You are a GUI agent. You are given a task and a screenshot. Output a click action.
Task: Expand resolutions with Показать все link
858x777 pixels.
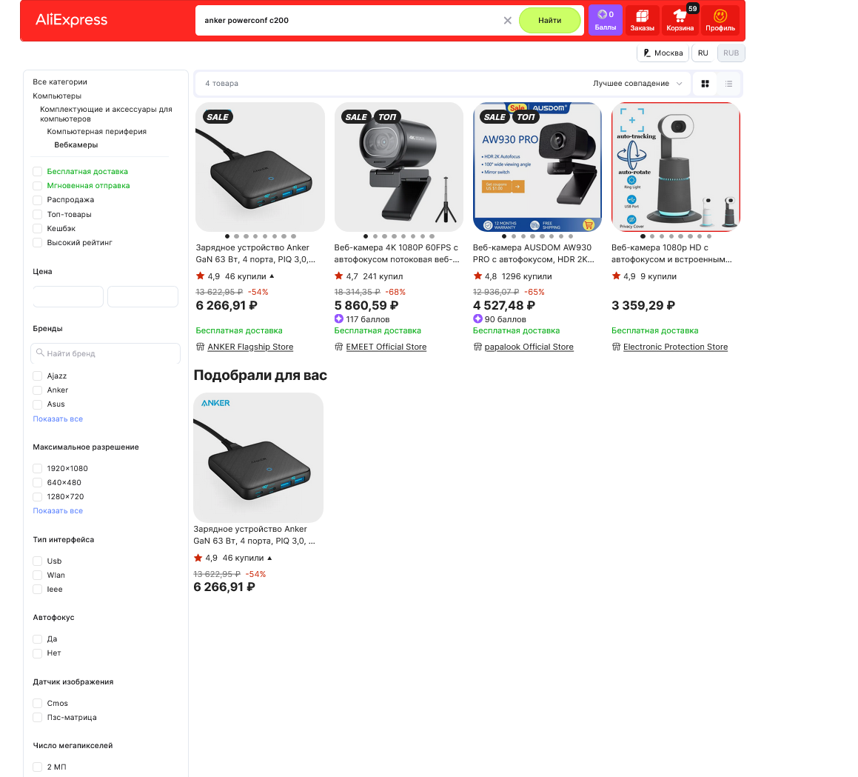(x=58, y=511)
